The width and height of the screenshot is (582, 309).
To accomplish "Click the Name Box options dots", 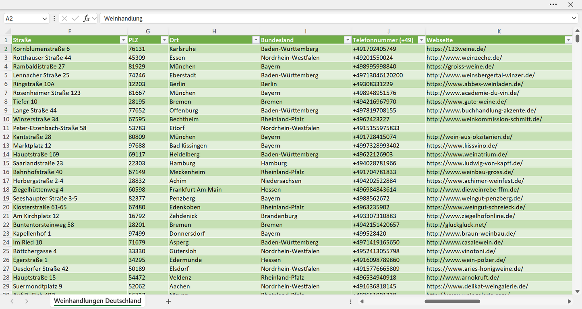I will coord(54,19).
